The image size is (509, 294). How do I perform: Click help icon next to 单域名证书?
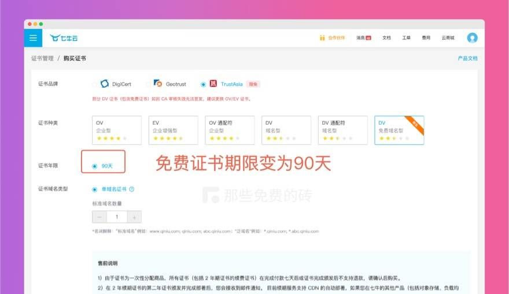pyautogui.click(x=131, y=189)
